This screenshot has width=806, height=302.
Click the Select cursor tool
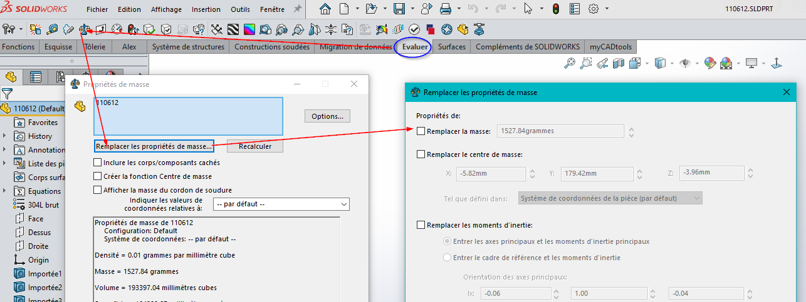[528, 9]
